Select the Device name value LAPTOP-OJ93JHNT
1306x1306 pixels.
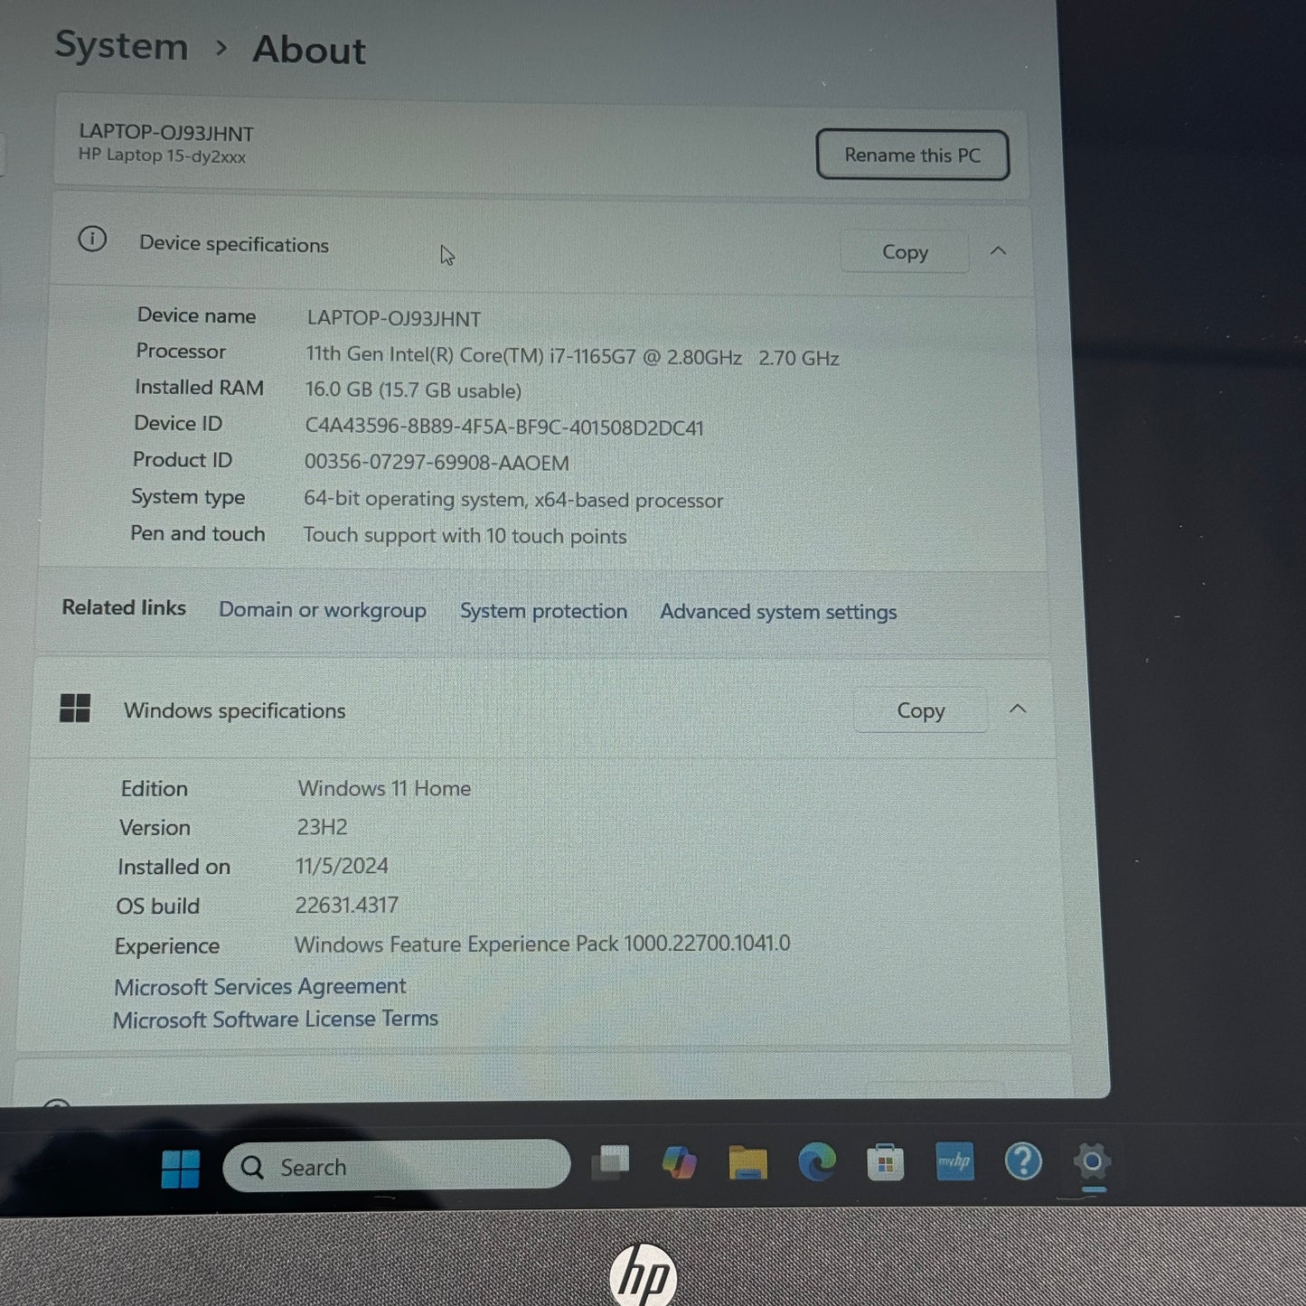[393, 318]
